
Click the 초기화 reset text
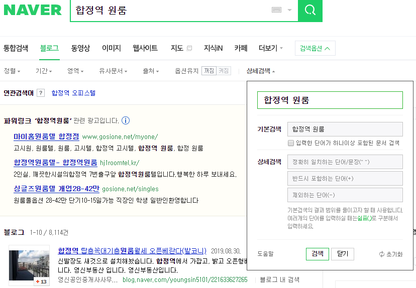pos(394,254)
